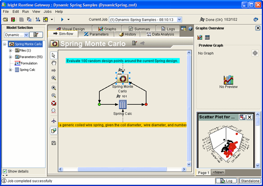Click the airplane icon in sim-flow toolbar
The image size is (263, 186).
[53, 121]
